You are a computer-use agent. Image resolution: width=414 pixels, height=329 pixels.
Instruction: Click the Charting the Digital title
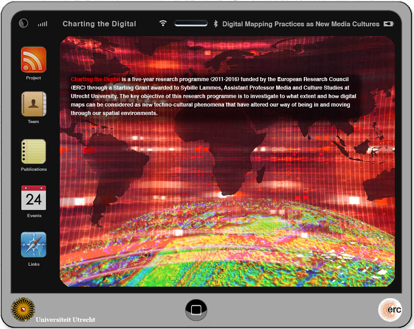pyautogui.click(x=99, y=24)
